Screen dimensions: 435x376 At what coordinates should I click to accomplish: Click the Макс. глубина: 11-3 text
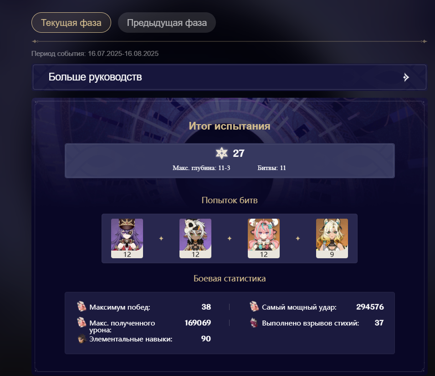(x=201, y=168)
